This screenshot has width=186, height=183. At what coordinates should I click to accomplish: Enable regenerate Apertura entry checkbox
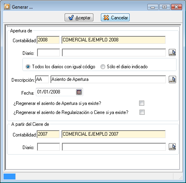141,103
